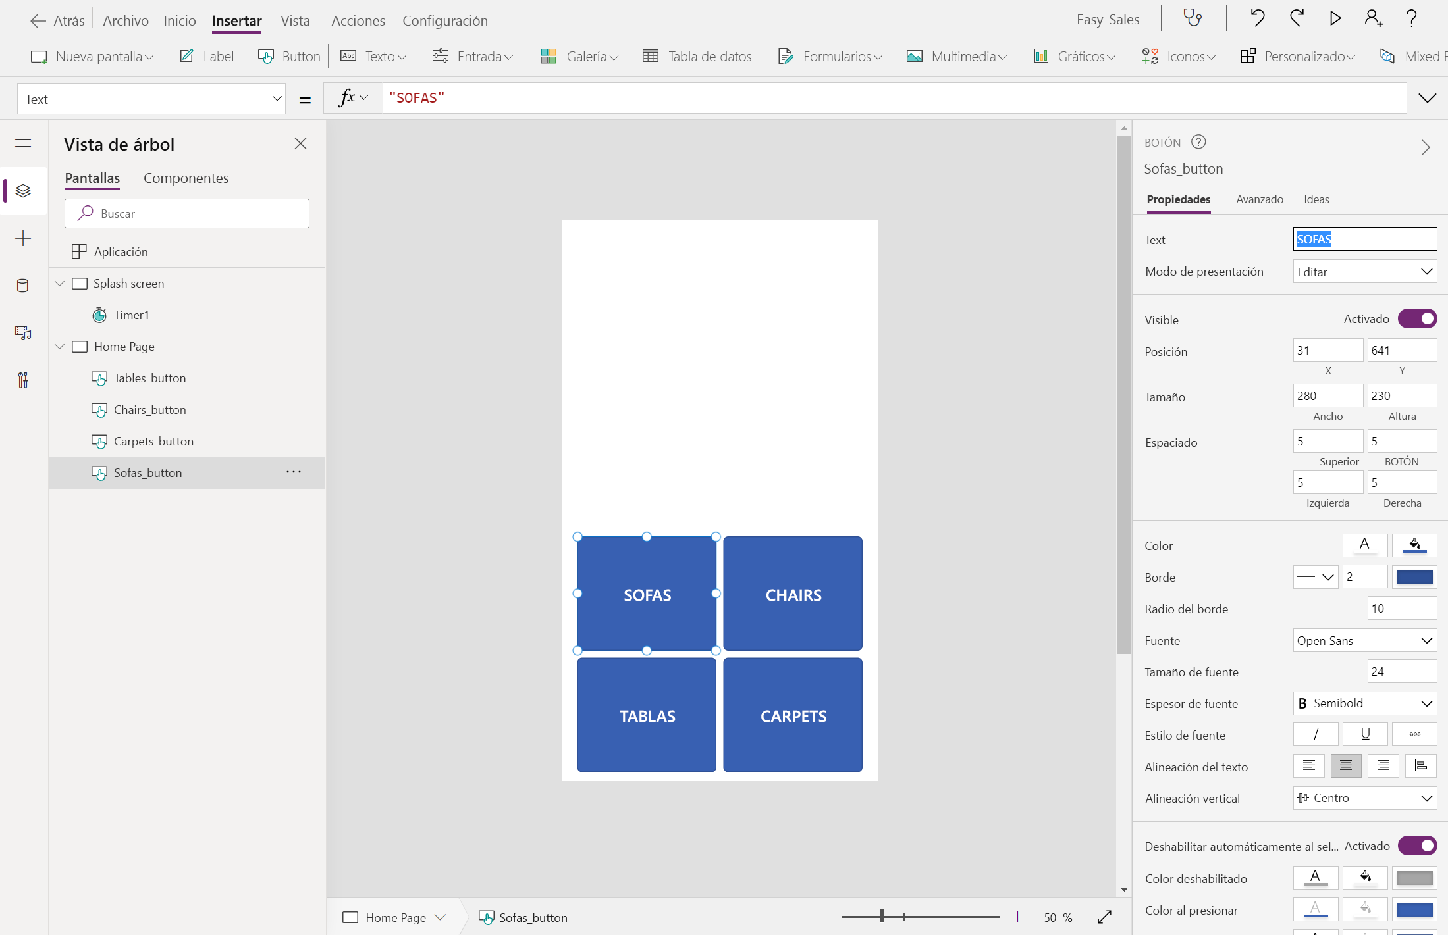The width and height of the screenshot is (1448, 935).
Task: Open the data sources cylinder icon
Action: tap(23, 286)
